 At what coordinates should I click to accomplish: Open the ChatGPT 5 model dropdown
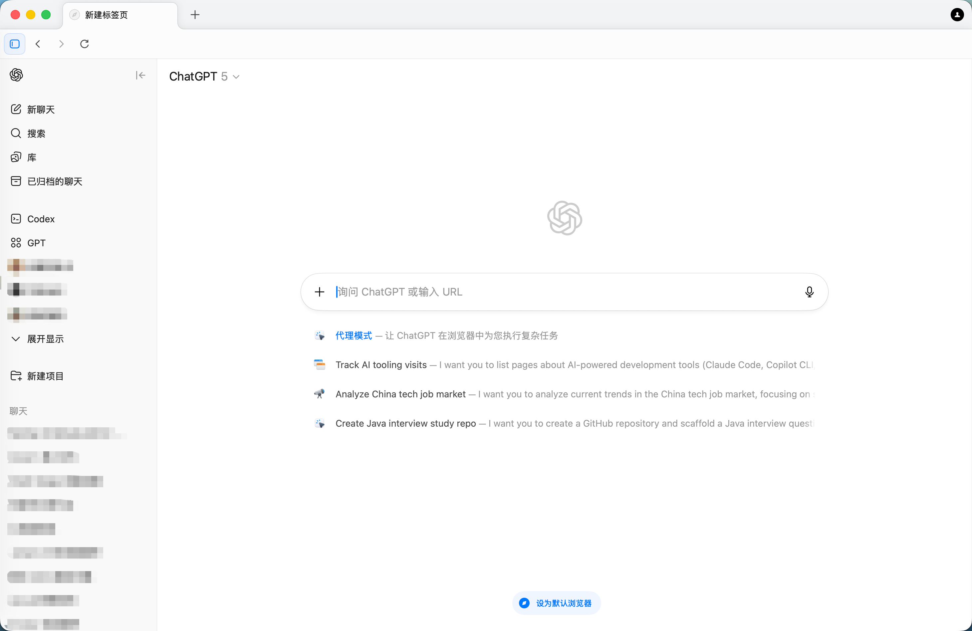tap(204, 76)
